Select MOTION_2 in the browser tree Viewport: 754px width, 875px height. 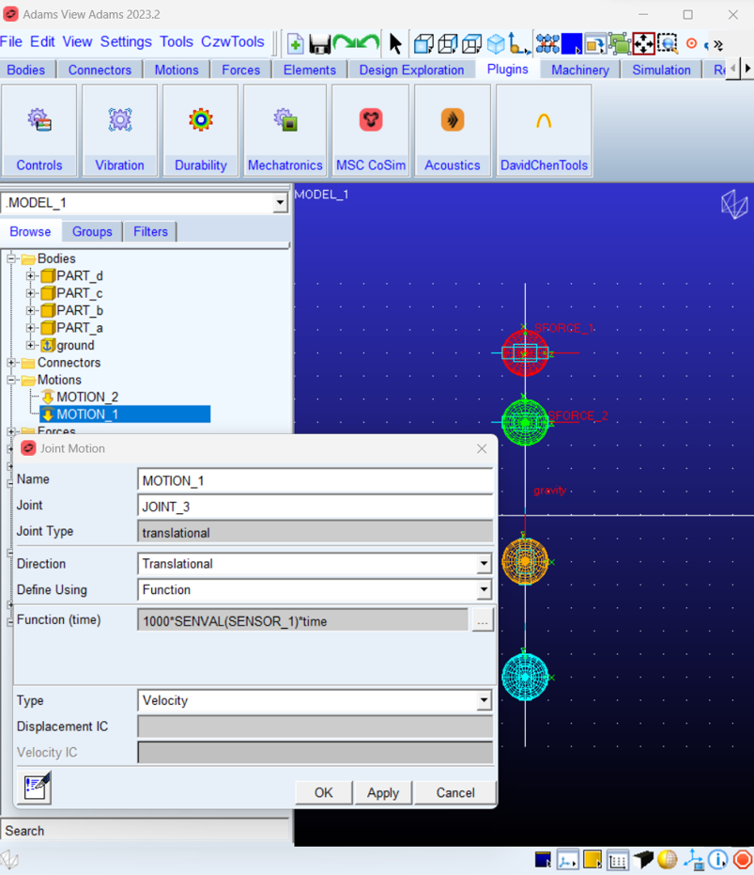tap(87, 397)
